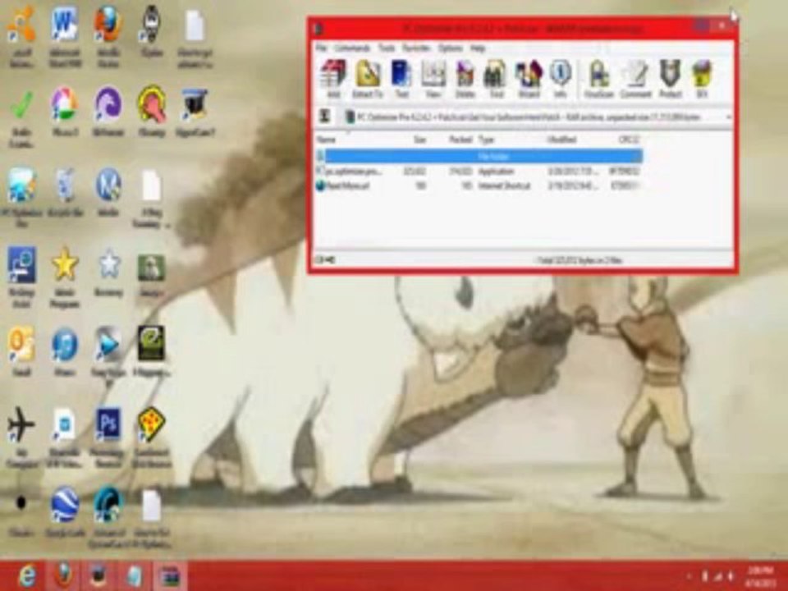Select the Microsoft Word desktop shortcut
Viewport: 788px width, 591px height.
(65, 37)
